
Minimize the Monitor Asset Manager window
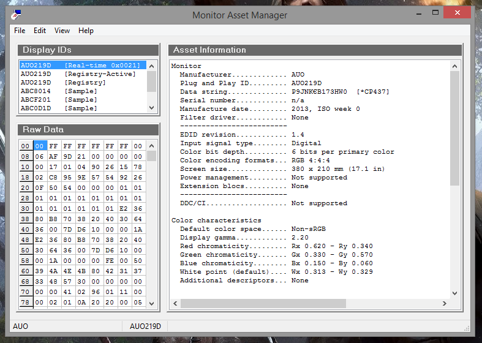[419, 13]
